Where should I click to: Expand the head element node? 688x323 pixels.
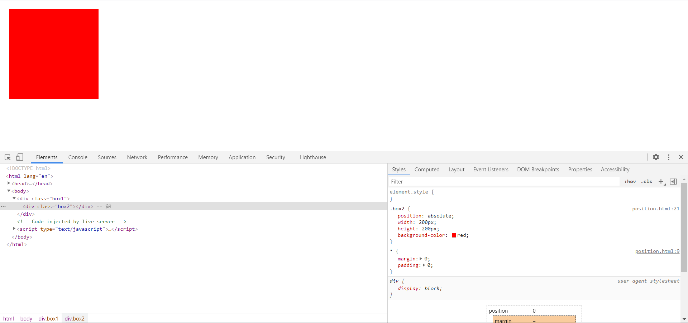pyautogui.click(x=9, y=183)
